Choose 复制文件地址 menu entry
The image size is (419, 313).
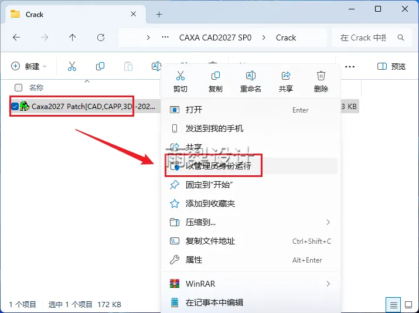tap(251, 241)
